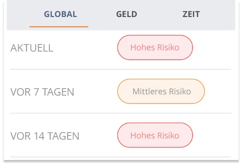242x165 pixels.
Task: Click the orange underline beneath GLOBAL
Action: click(59, 27)
